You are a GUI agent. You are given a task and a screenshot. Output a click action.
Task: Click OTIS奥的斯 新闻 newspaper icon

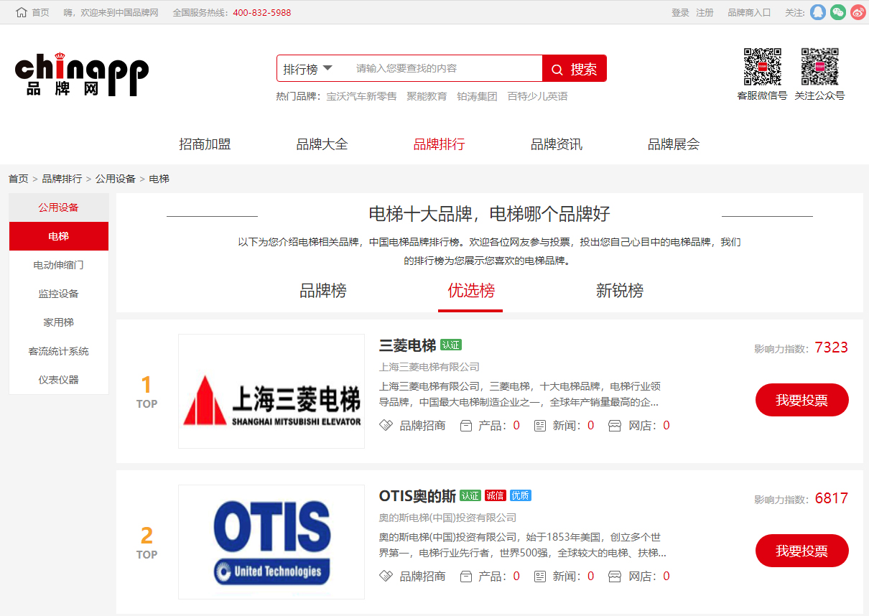(x=540, y=577)
